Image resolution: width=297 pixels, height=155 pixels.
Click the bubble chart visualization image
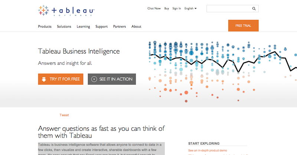(223, 72)
